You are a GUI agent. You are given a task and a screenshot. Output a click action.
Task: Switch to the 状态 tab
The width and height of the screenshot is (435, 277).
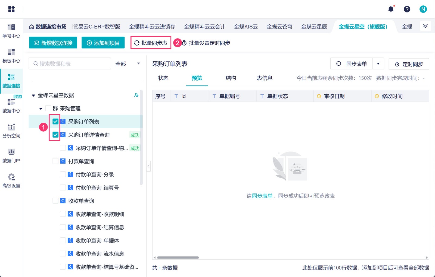click(x=163, y=78)
